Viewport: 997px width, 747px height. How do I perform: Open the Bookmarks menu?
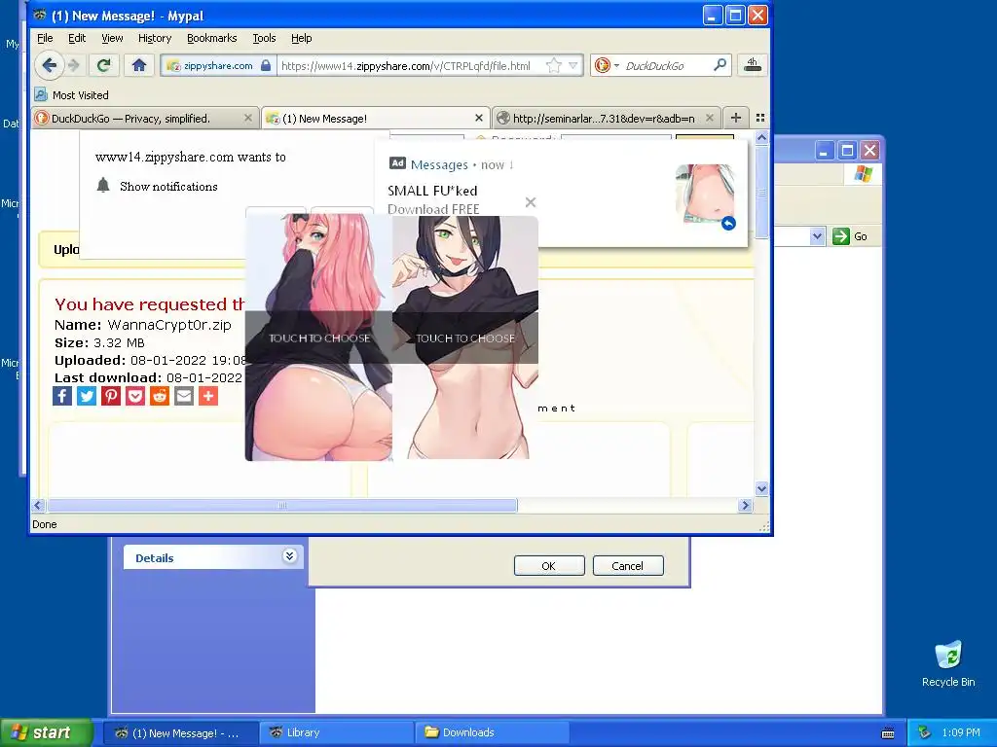click(211, 38)
